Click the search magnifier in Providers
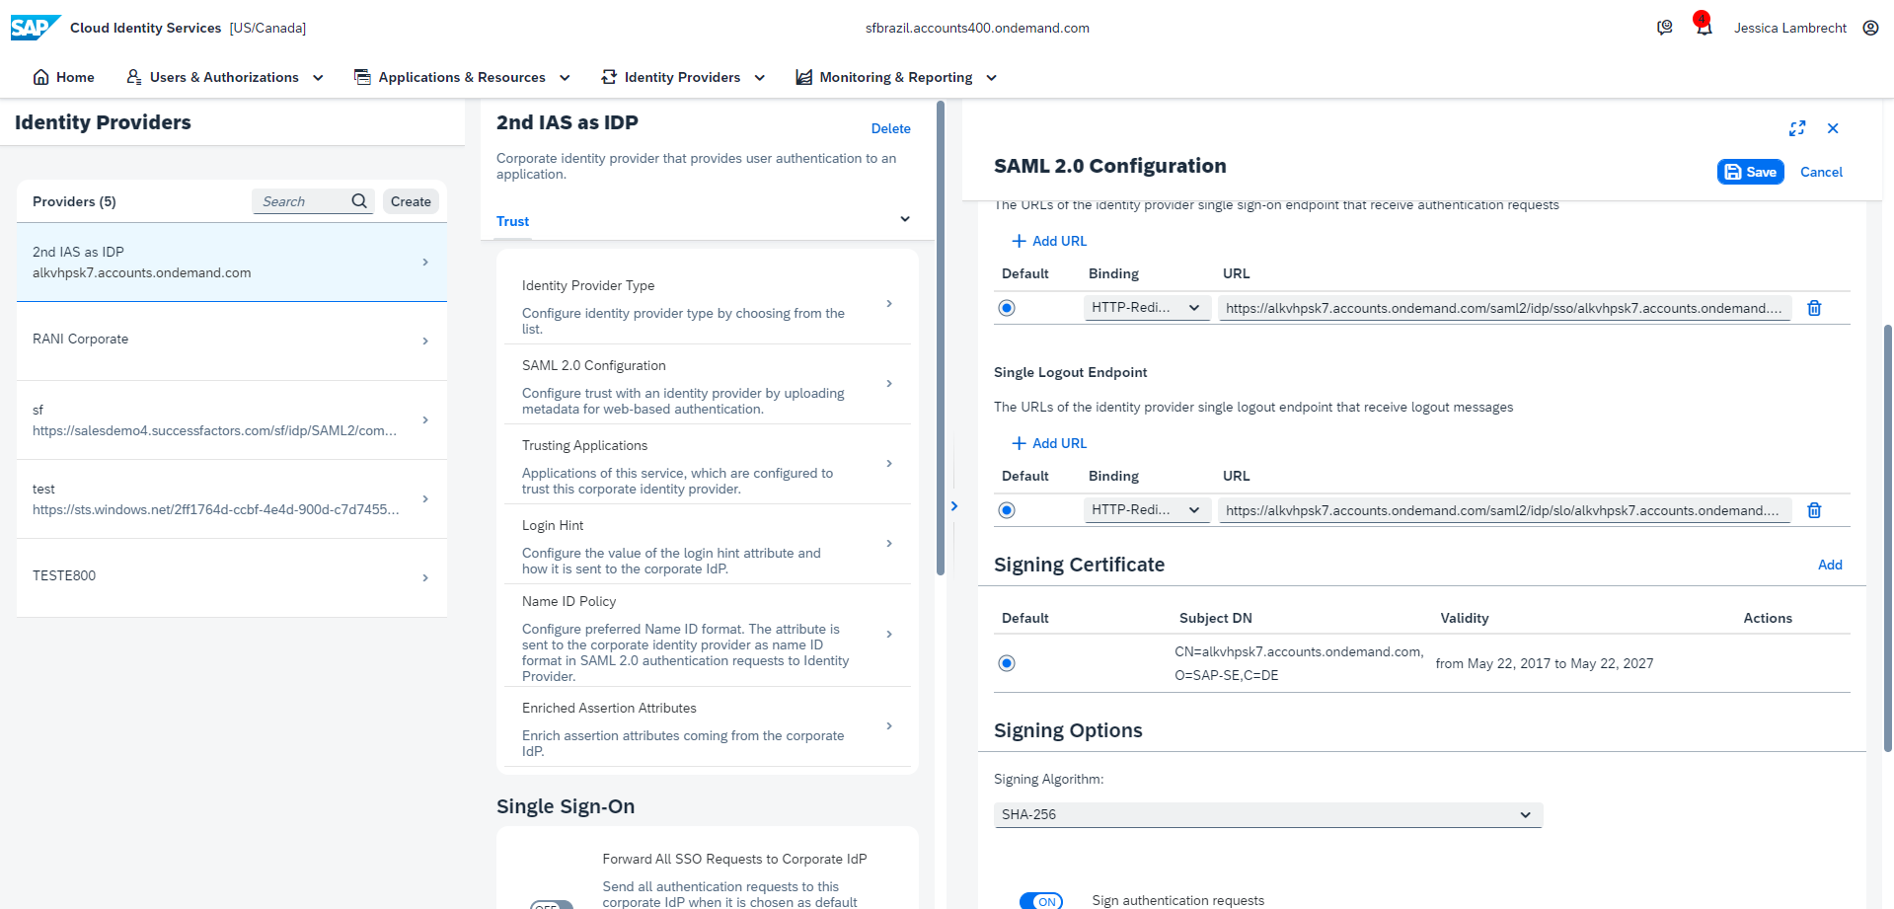Image resolution: width=1894 pixels, height=909 pixels. (359, 201)
